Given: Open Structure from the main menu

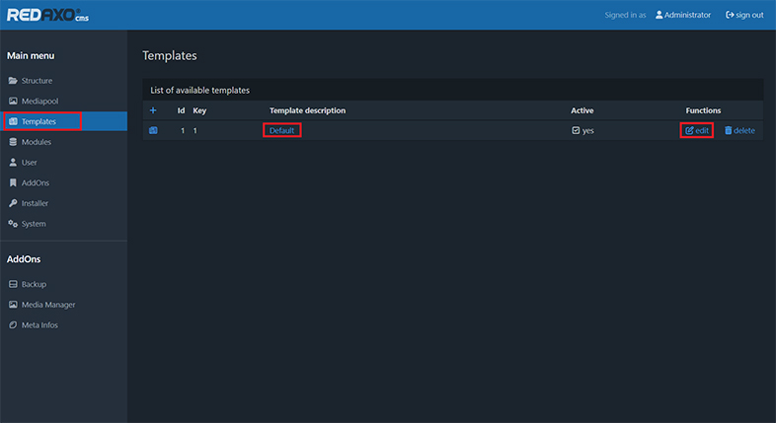Looking at the screenshot, I should 37,81.
